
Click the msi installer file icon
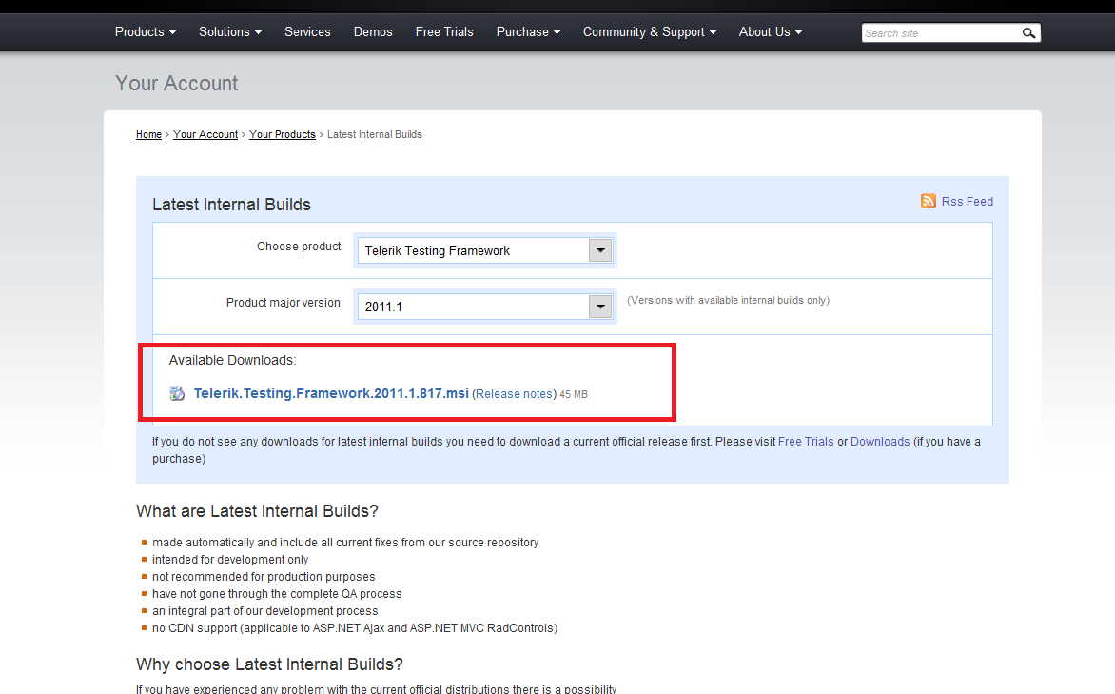177,393
